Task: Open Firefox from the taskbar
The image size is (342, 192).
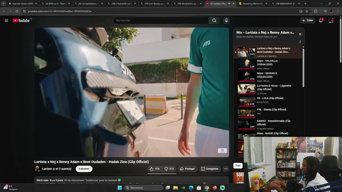Action: pyautogui.click(x=215, y=188)
